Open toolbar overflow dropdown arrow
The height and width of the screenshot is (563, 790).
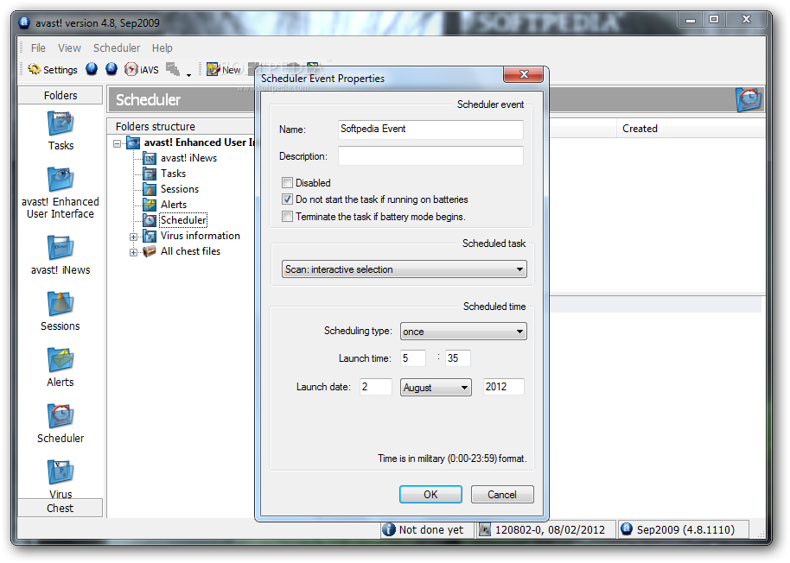189,75
